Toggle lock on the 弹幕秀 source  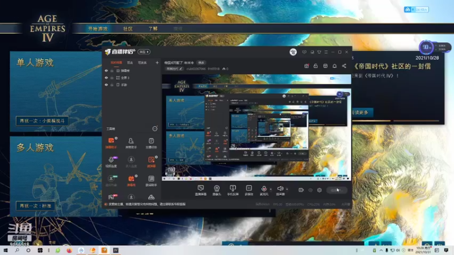tap(112, 70)
